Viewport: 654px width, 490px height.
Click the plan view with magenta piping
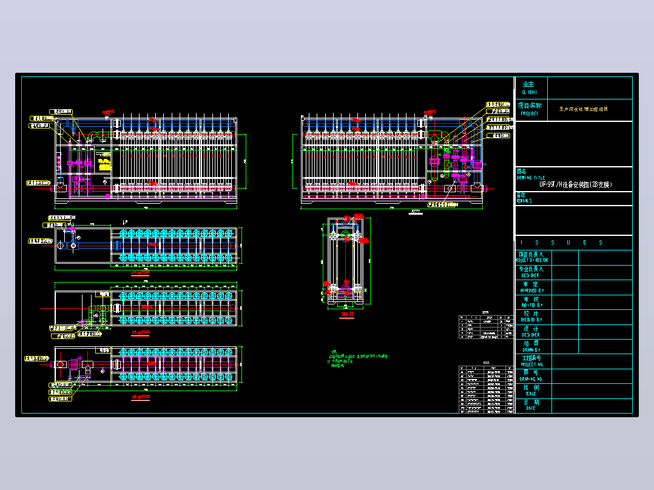coord(146,364)
